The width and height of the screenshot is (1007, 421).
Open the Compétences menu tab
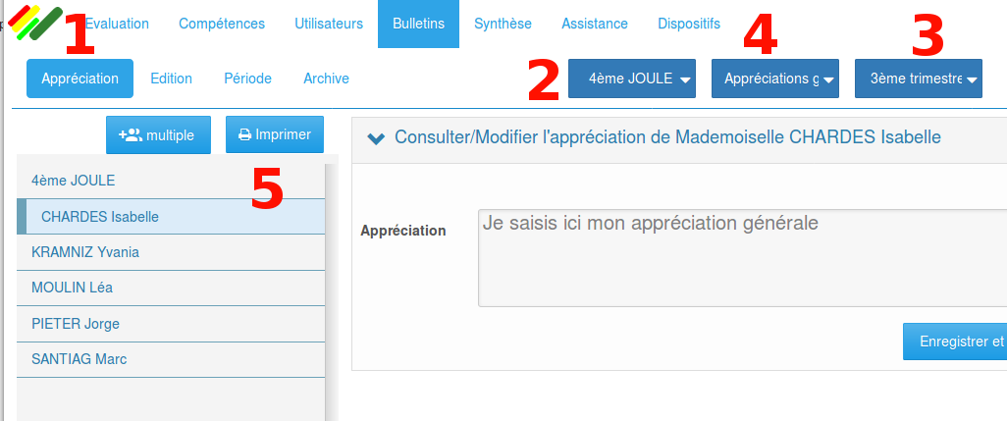(x=222, y=24)
